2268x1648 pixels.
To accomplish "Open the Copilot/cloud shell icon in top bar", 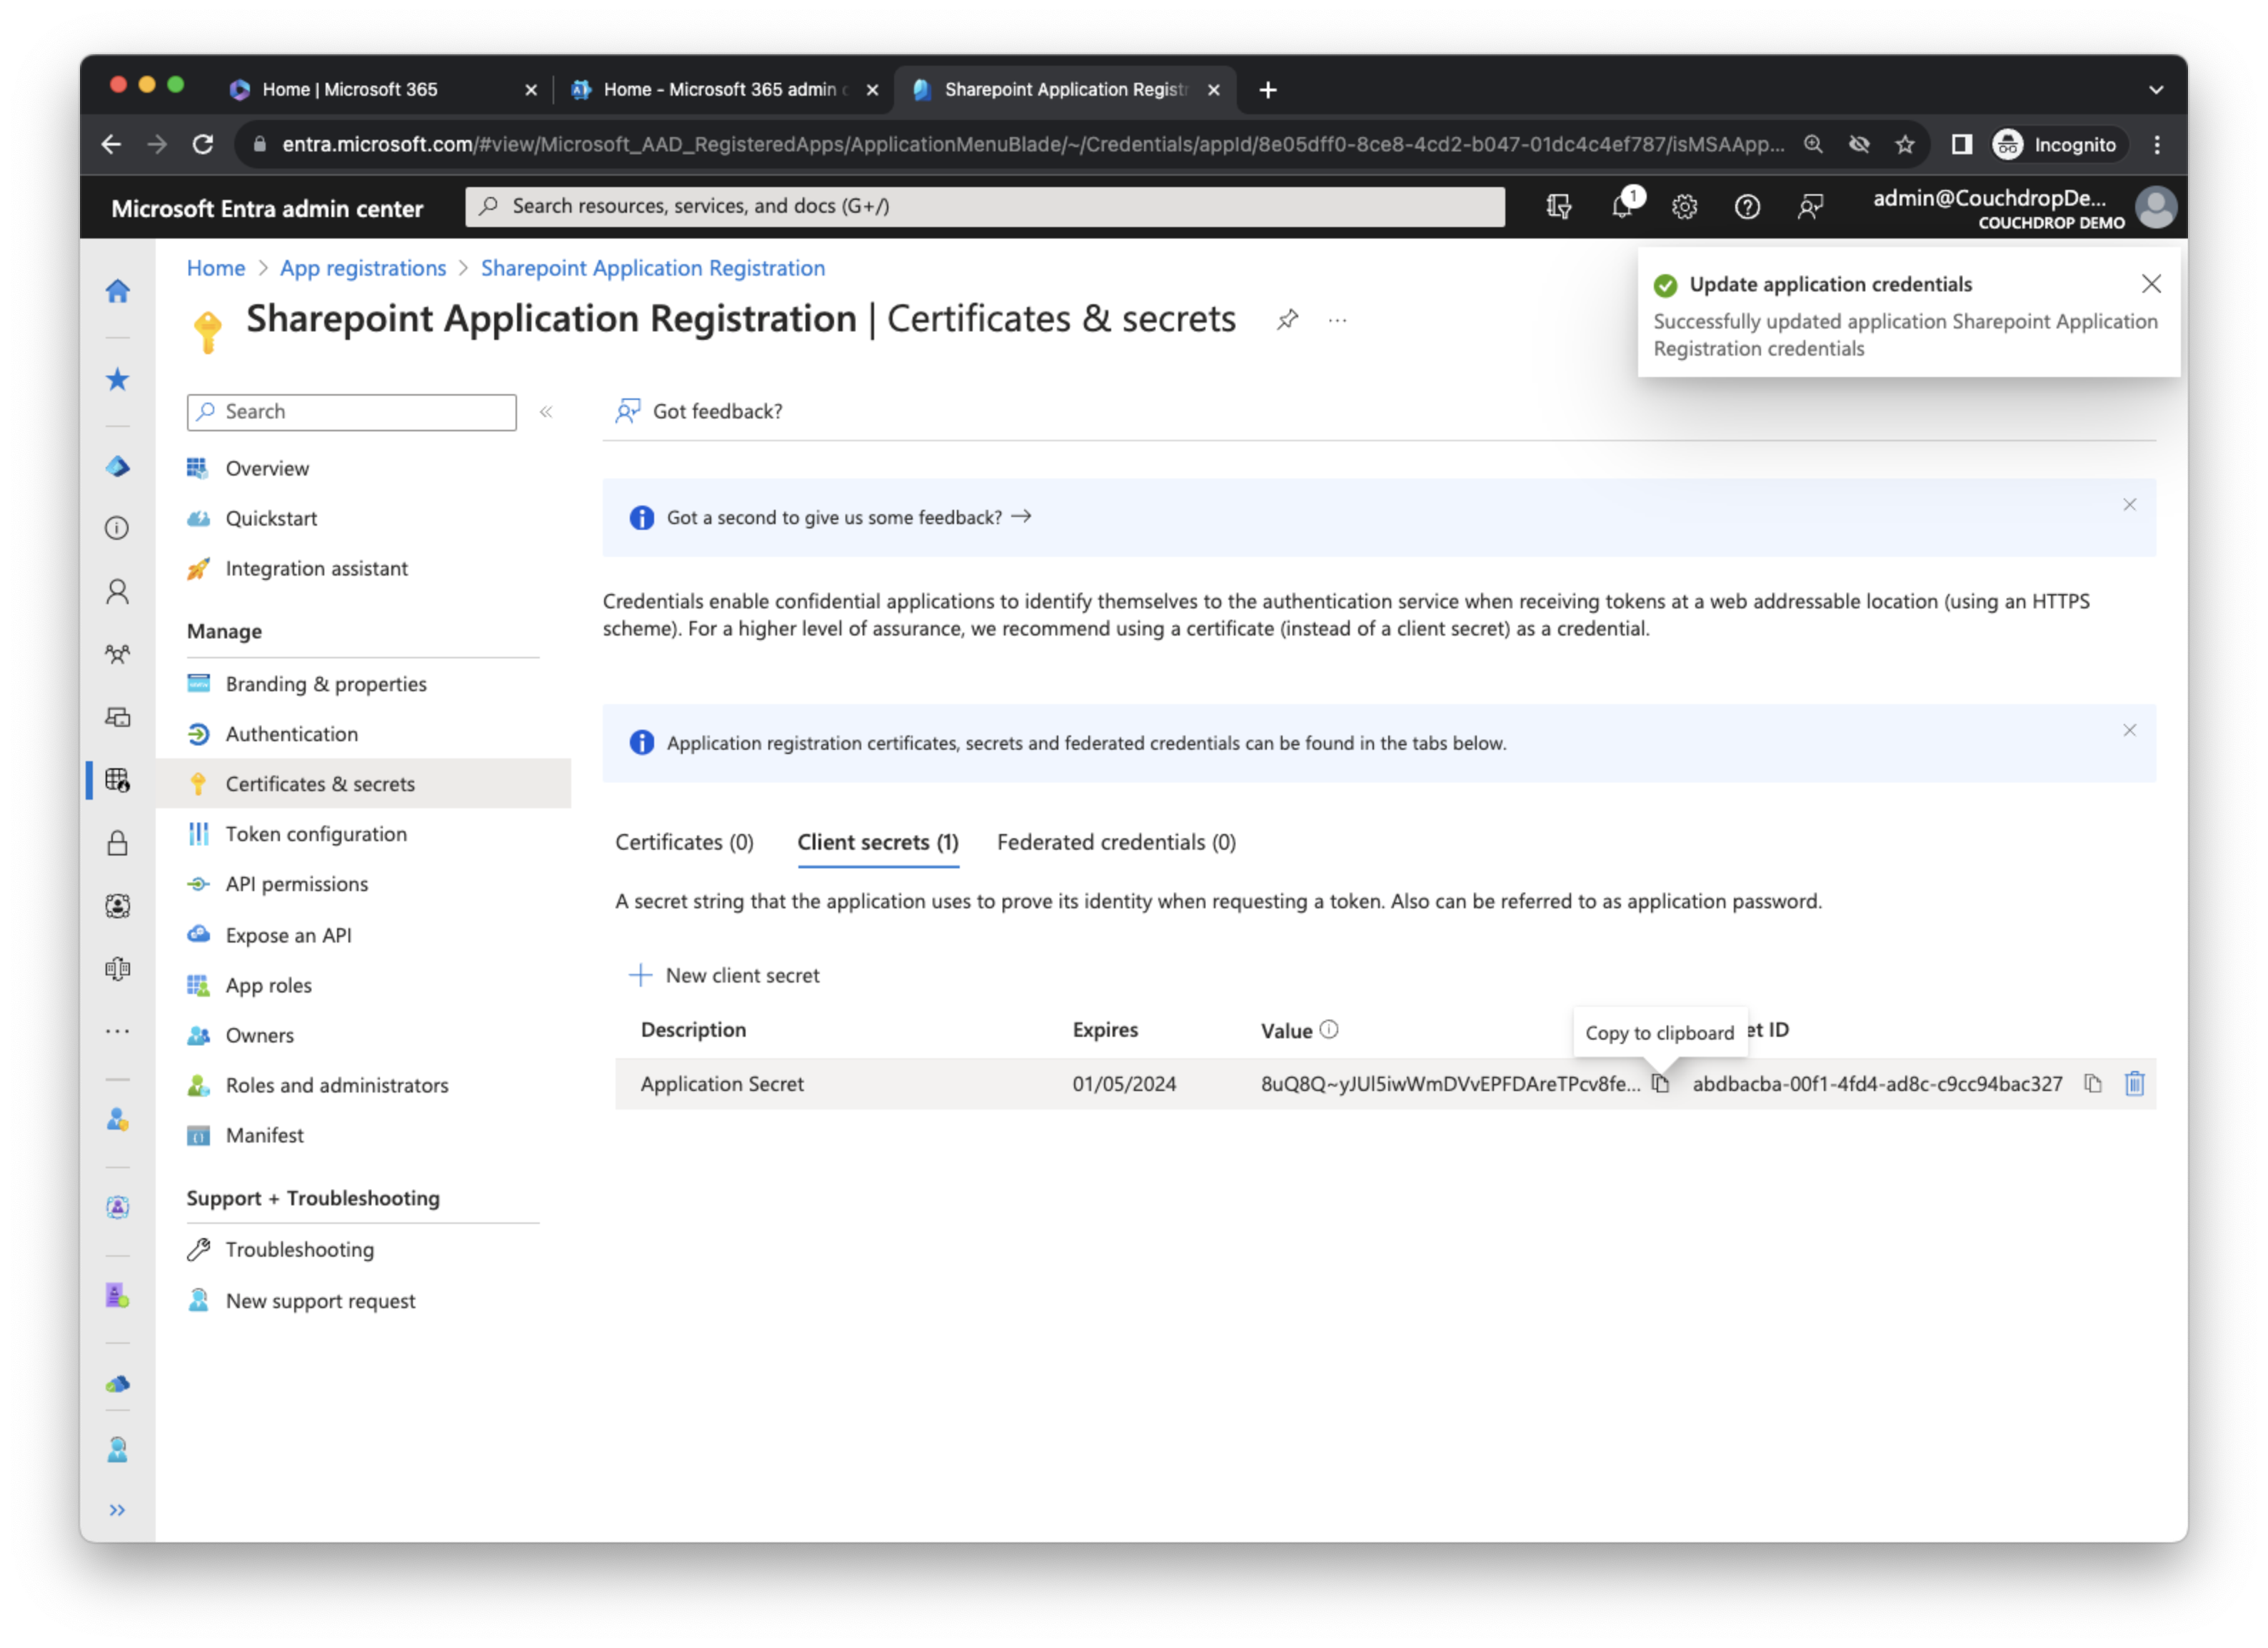I will pos(1559,207).
